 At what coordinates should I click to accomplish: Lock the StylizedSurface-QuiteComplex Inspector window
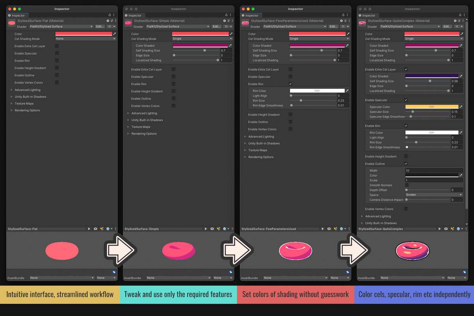point(460,15)
